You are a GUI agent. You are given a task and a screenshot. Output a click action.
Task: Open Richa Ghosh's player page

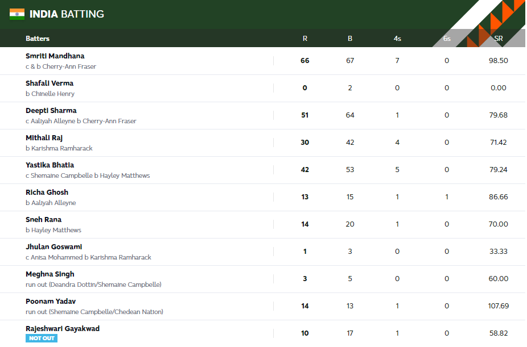47,193
